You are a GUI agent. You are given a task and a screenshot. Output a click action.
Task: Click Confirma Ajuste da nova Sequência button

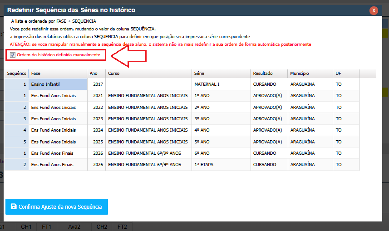tap(57, 206)
